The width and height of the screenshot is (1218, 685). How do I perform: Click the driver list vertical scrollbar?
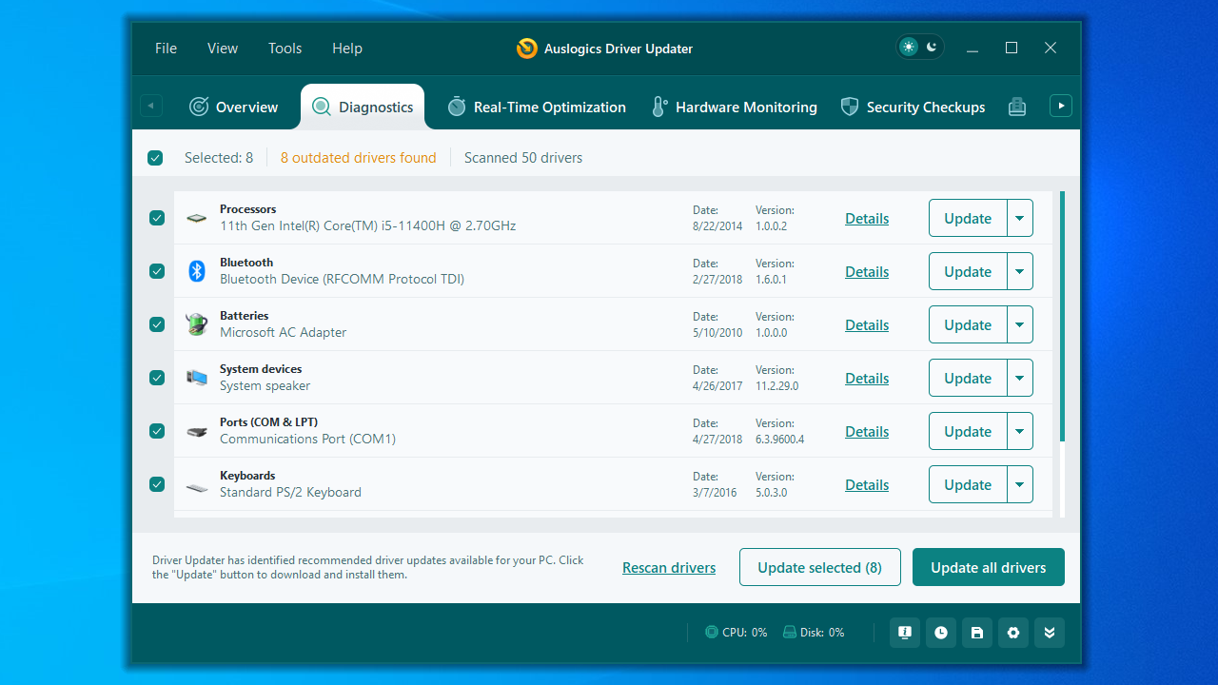(1062, 316)
